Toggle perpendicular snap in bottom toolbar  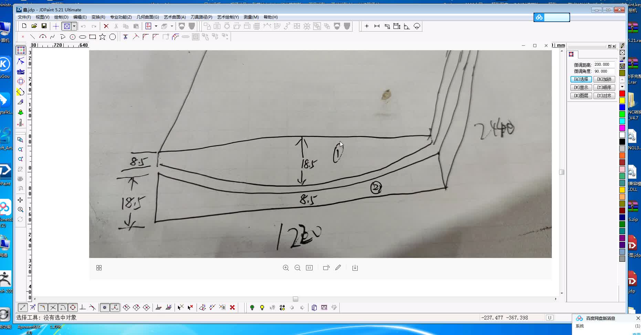coord(83,307)
